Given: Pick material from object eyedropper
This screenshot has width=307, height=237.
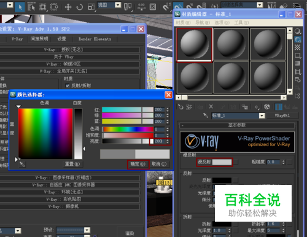Looking at the screenshot, I should click(x=206, y=115).
